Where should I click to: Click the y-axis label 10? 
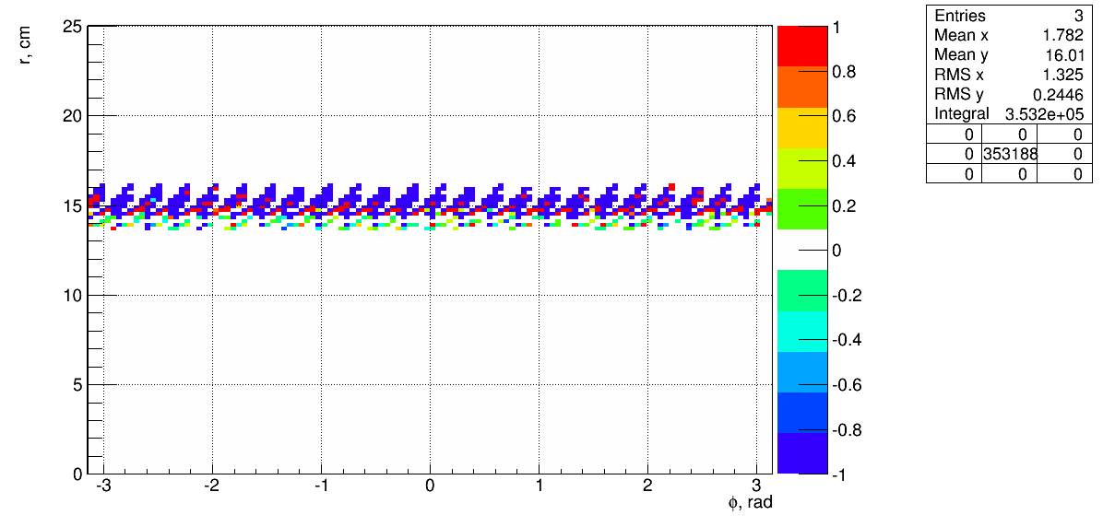click(73, 295)
